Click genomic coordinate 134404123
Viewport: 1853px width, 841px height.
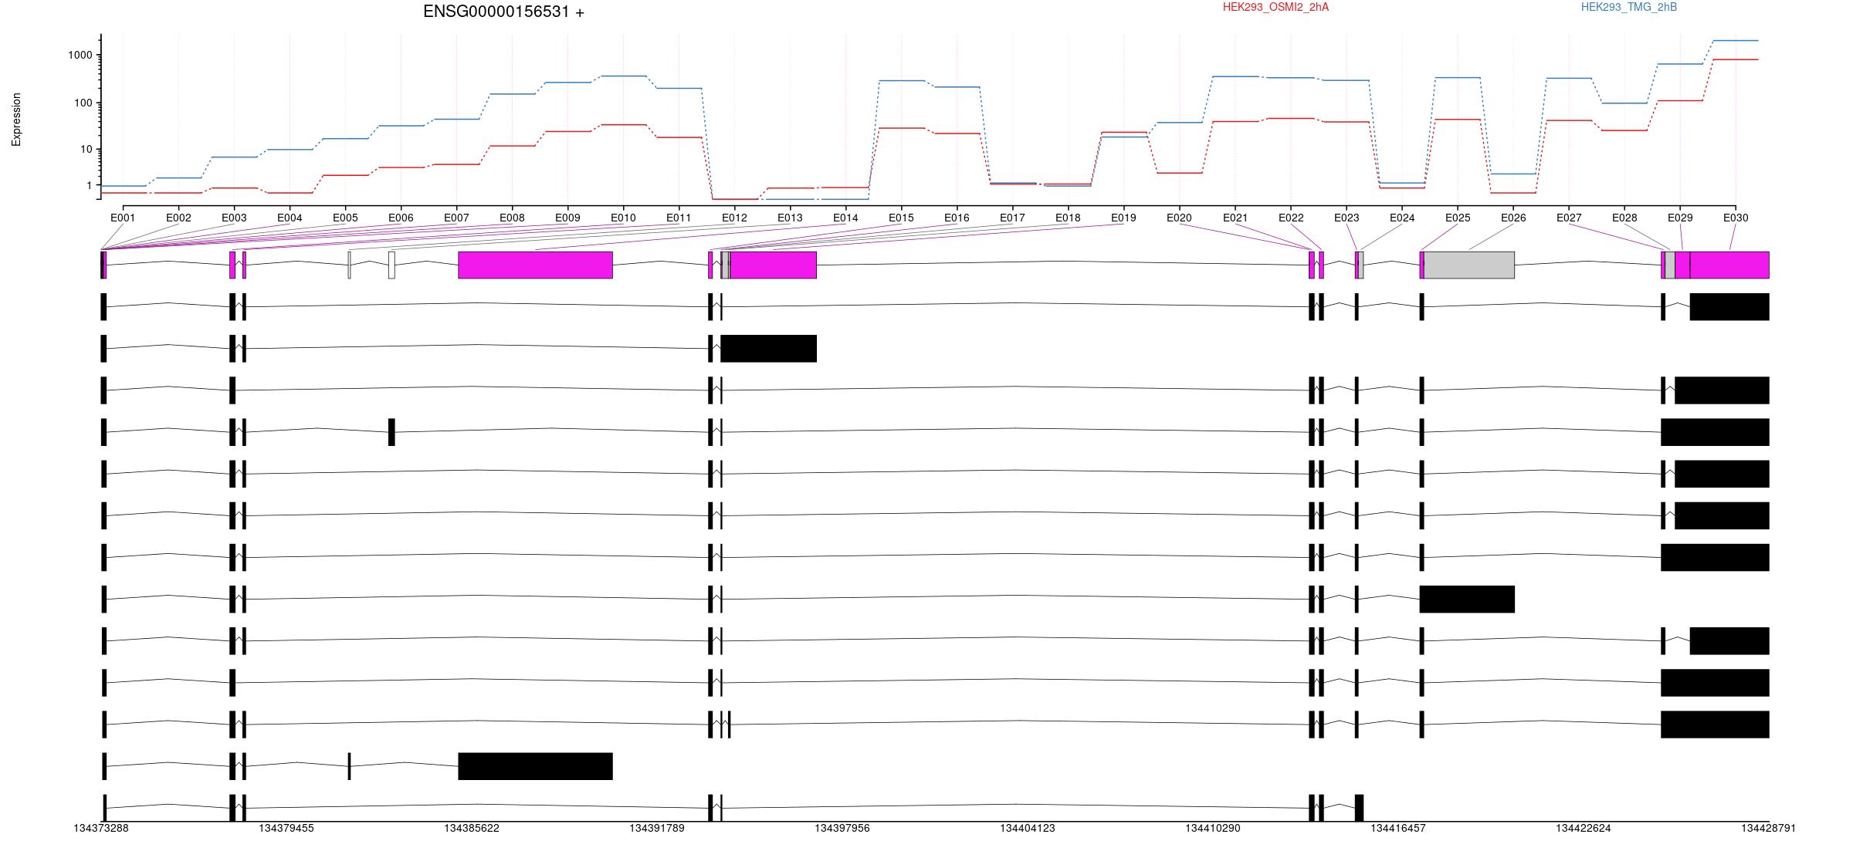1028,828
